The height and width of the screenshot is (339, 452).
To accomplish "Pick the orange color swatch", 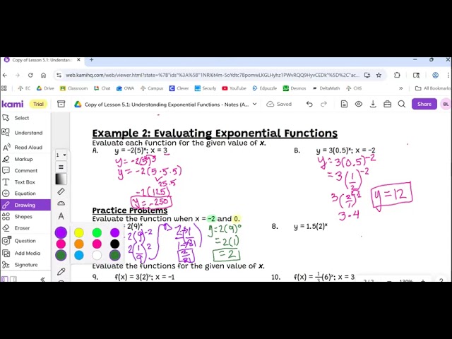I will [x=79, y=244].
